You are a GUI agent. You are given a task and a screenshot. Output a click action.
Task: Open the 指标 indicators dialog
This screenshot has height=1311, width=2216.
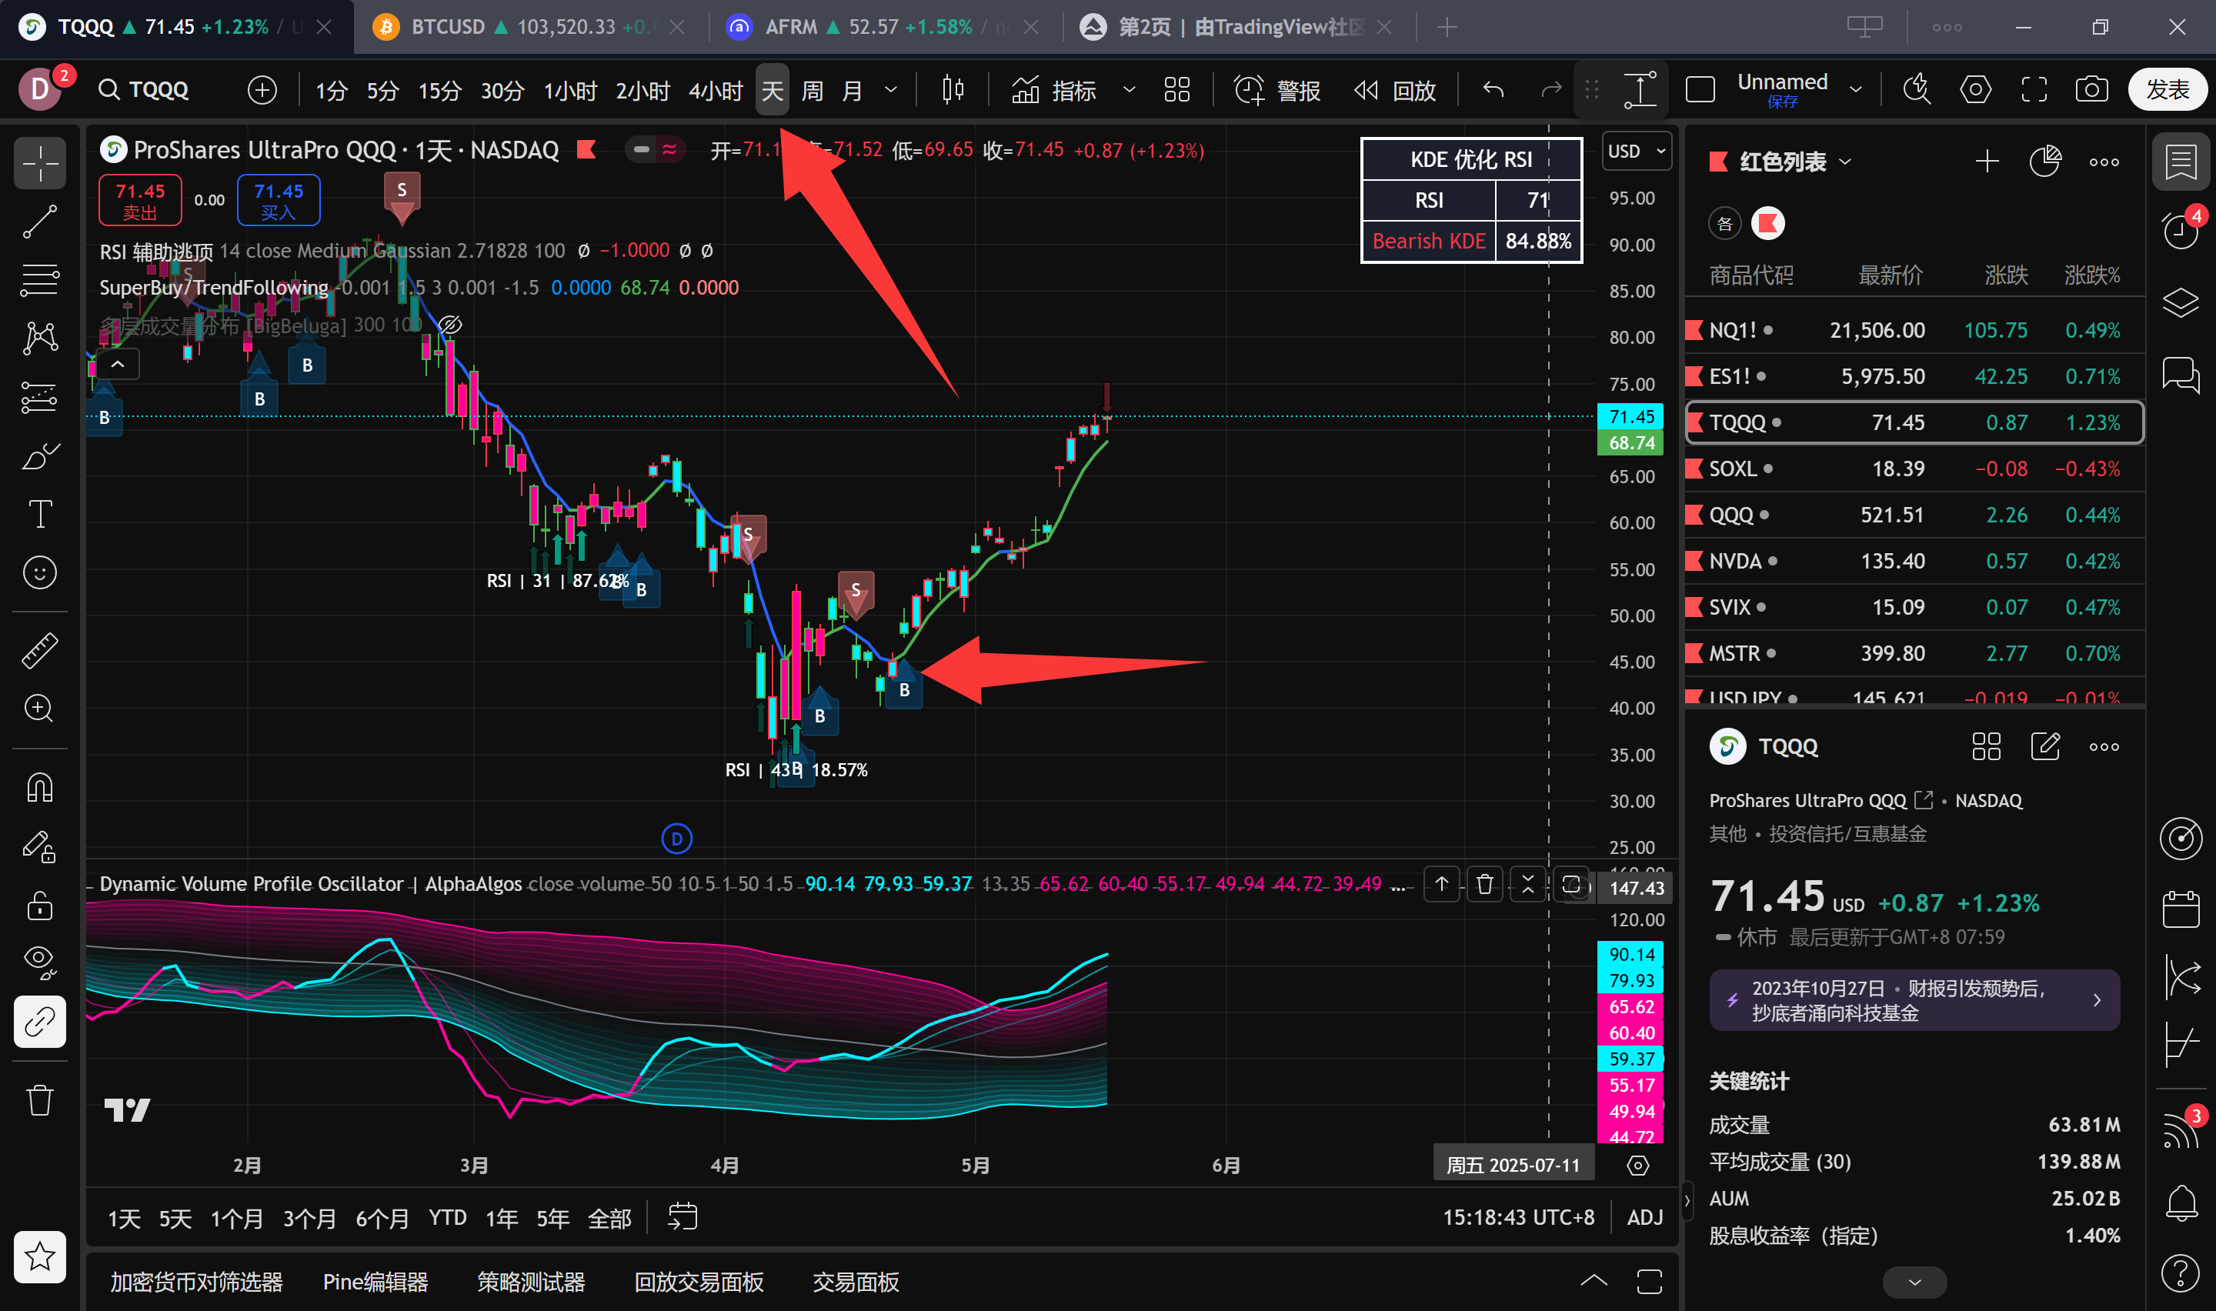(1055, 90)
